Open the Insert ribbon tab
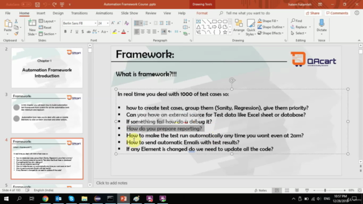This screenshot has width=363, height=204. pyautogui.click(x=41, y=13)
